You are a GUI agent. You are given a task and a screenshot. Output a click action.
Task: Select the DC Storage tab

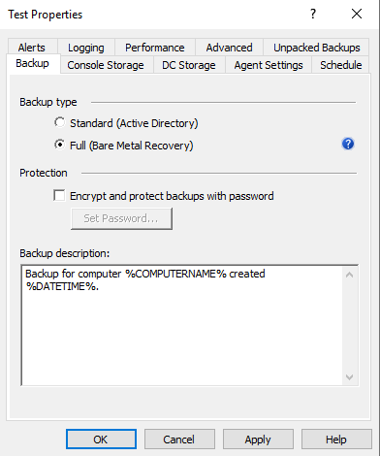pyautogui.click(x=189, y=65)
